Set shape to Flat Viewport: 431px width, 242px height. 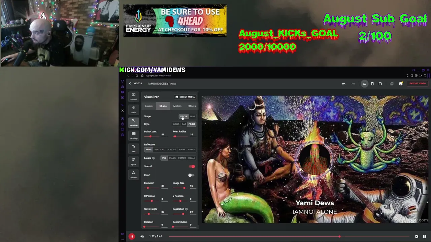192,116
